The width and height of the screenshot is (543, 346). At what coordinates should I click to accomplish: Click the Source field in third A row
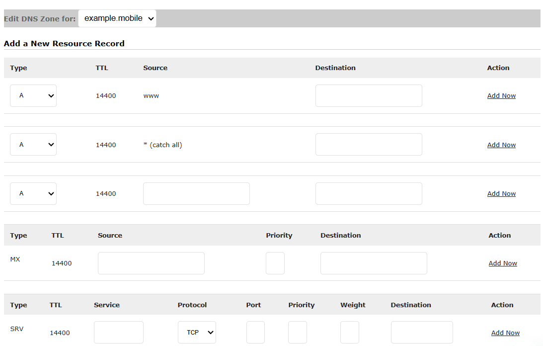point(196,193)
